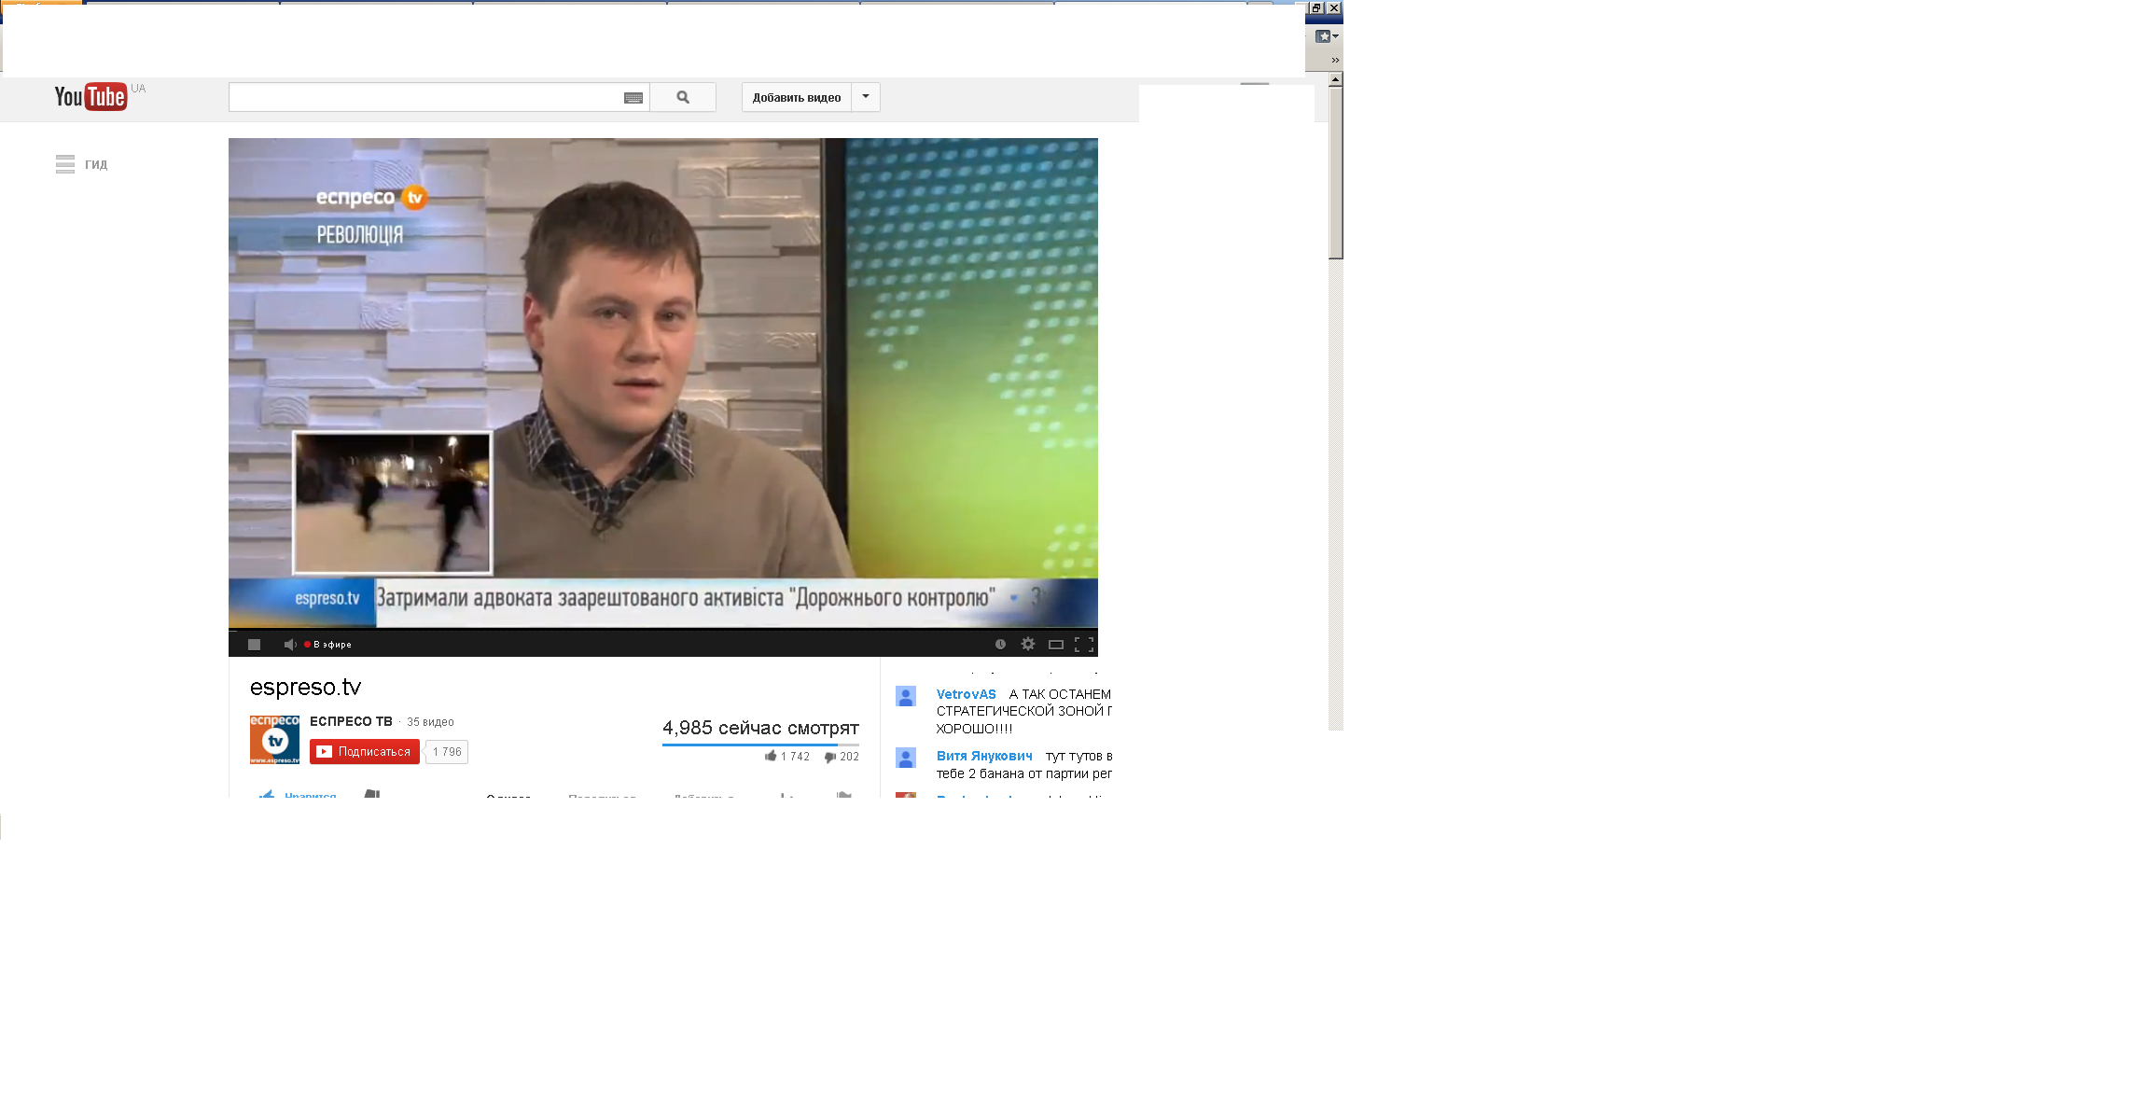Open the on-screen keyboard icon in search box
This screenshot has height=1114, width=2129.
[633, 98]
